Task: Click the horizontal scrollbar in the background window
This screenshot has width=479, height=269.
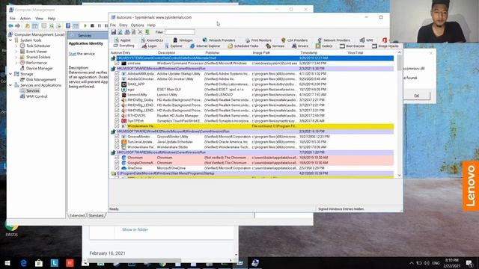Action: click(x=135, y=261)
